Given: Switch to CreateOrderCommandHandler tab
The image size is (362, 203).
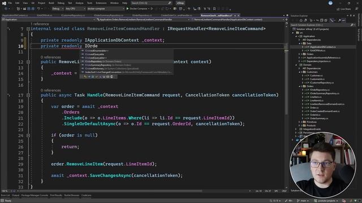Looking at the screenshot, I should [x=176, y=15].
